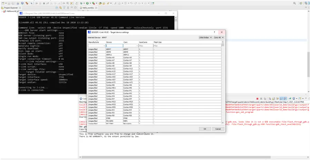
Task: Select the Cortex-A5 device row
Action: (x=155, y=58)
